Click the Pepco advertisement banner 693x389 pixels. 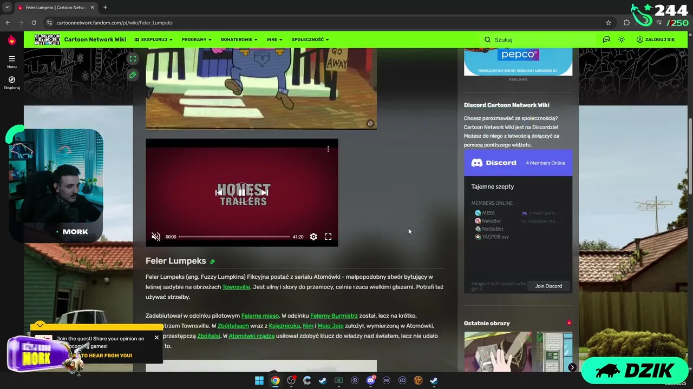[x=518, y=61]
